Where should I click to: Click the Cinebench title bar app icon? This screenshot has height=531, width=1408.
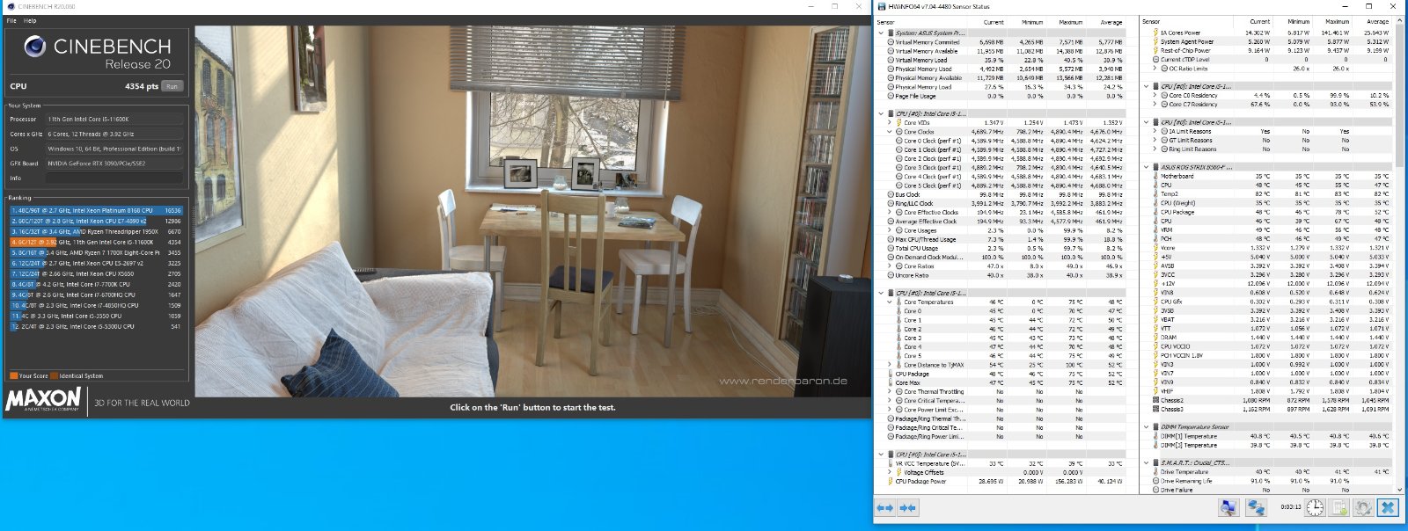[x=10, y=6]
